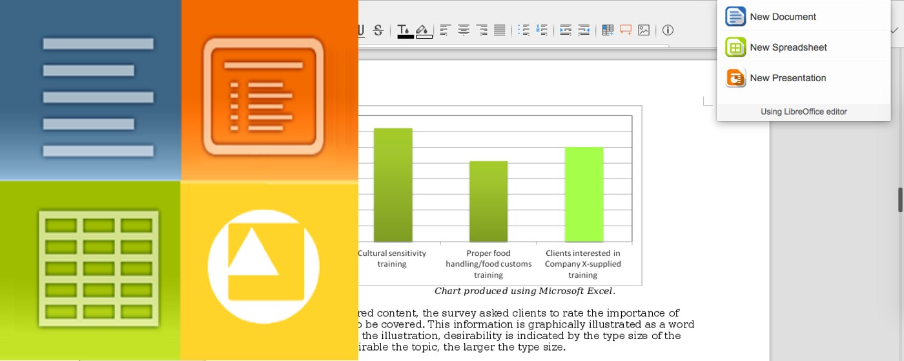This screenshot has height=361, width=904.
Task: Select the Cultural sensitivity training bar
Action: point(393,185)
